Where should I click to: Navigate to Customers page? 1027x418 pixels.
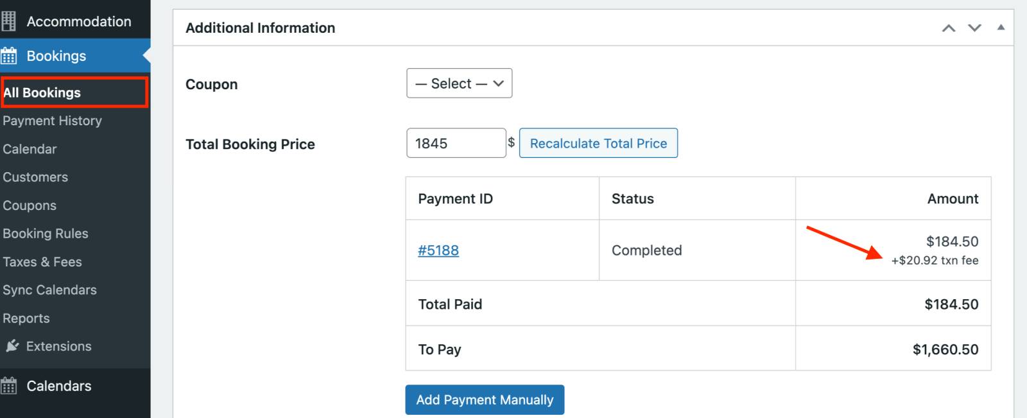pos(35,177)
